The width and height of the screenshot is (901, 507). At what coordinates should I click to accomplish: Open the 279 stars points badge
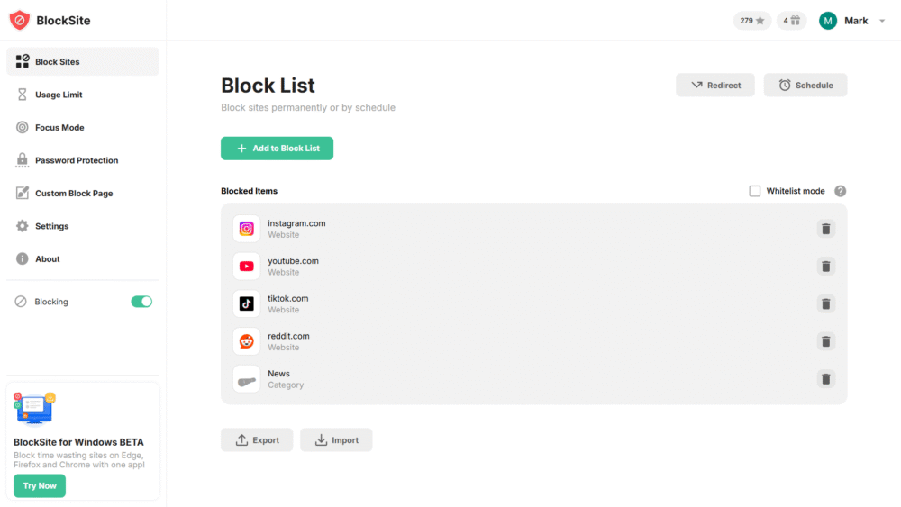click(x=752, y=21)
